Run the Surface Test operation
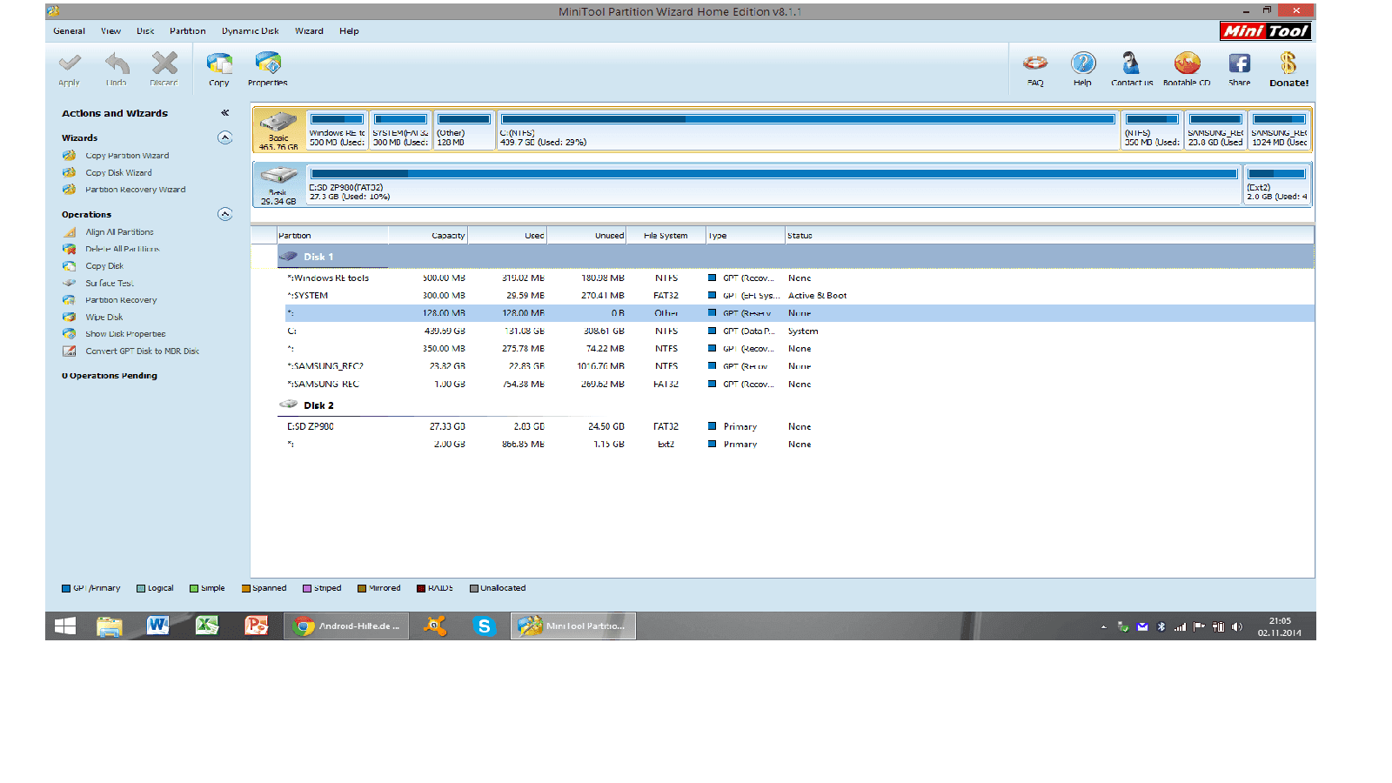Screen dimensions: 1392x783 click(109, 283)
